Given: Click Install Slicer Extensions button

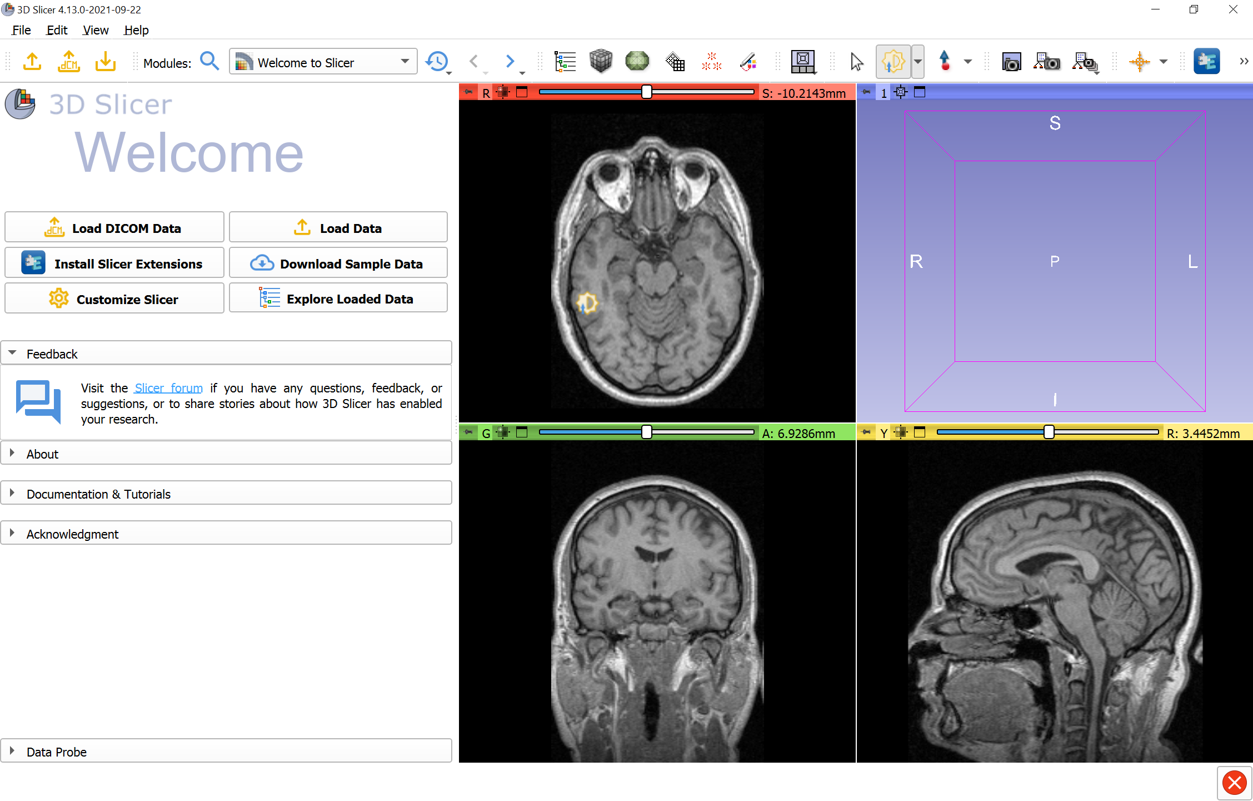Looking at the screenshot, I should [x=114, y=263].
